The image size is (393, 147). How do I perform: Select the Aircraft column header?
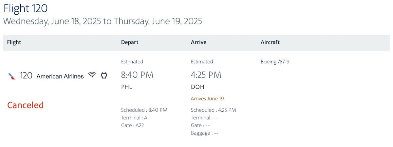click(270, 42)
